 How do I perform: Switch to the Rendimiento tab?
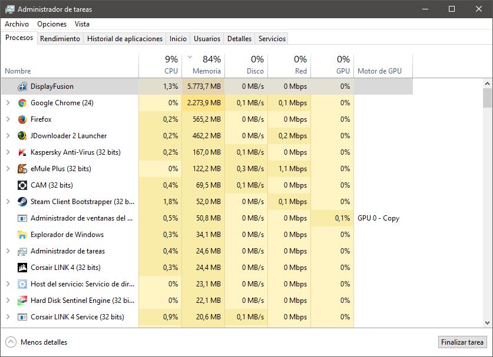tap(60, 39)
